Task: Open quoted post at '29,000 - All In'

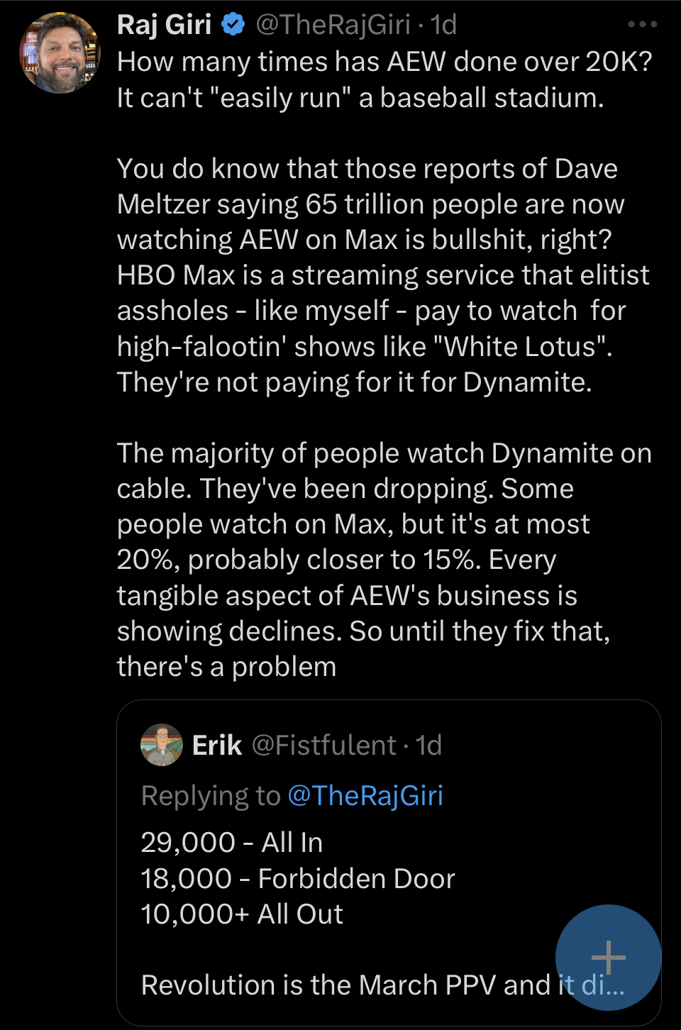Action: (232, 843)
